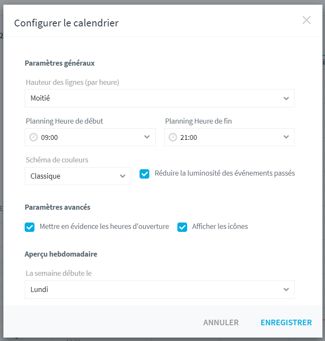Click the Afficher les icônes label text
The height and width of the screenshot is (341, 325).
coord(220,226)
